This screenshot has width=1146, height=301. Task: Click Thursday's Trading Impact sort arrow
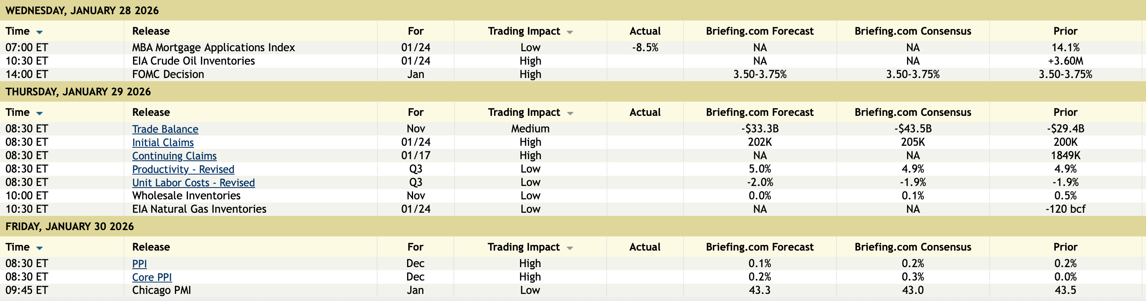(569, 113)
